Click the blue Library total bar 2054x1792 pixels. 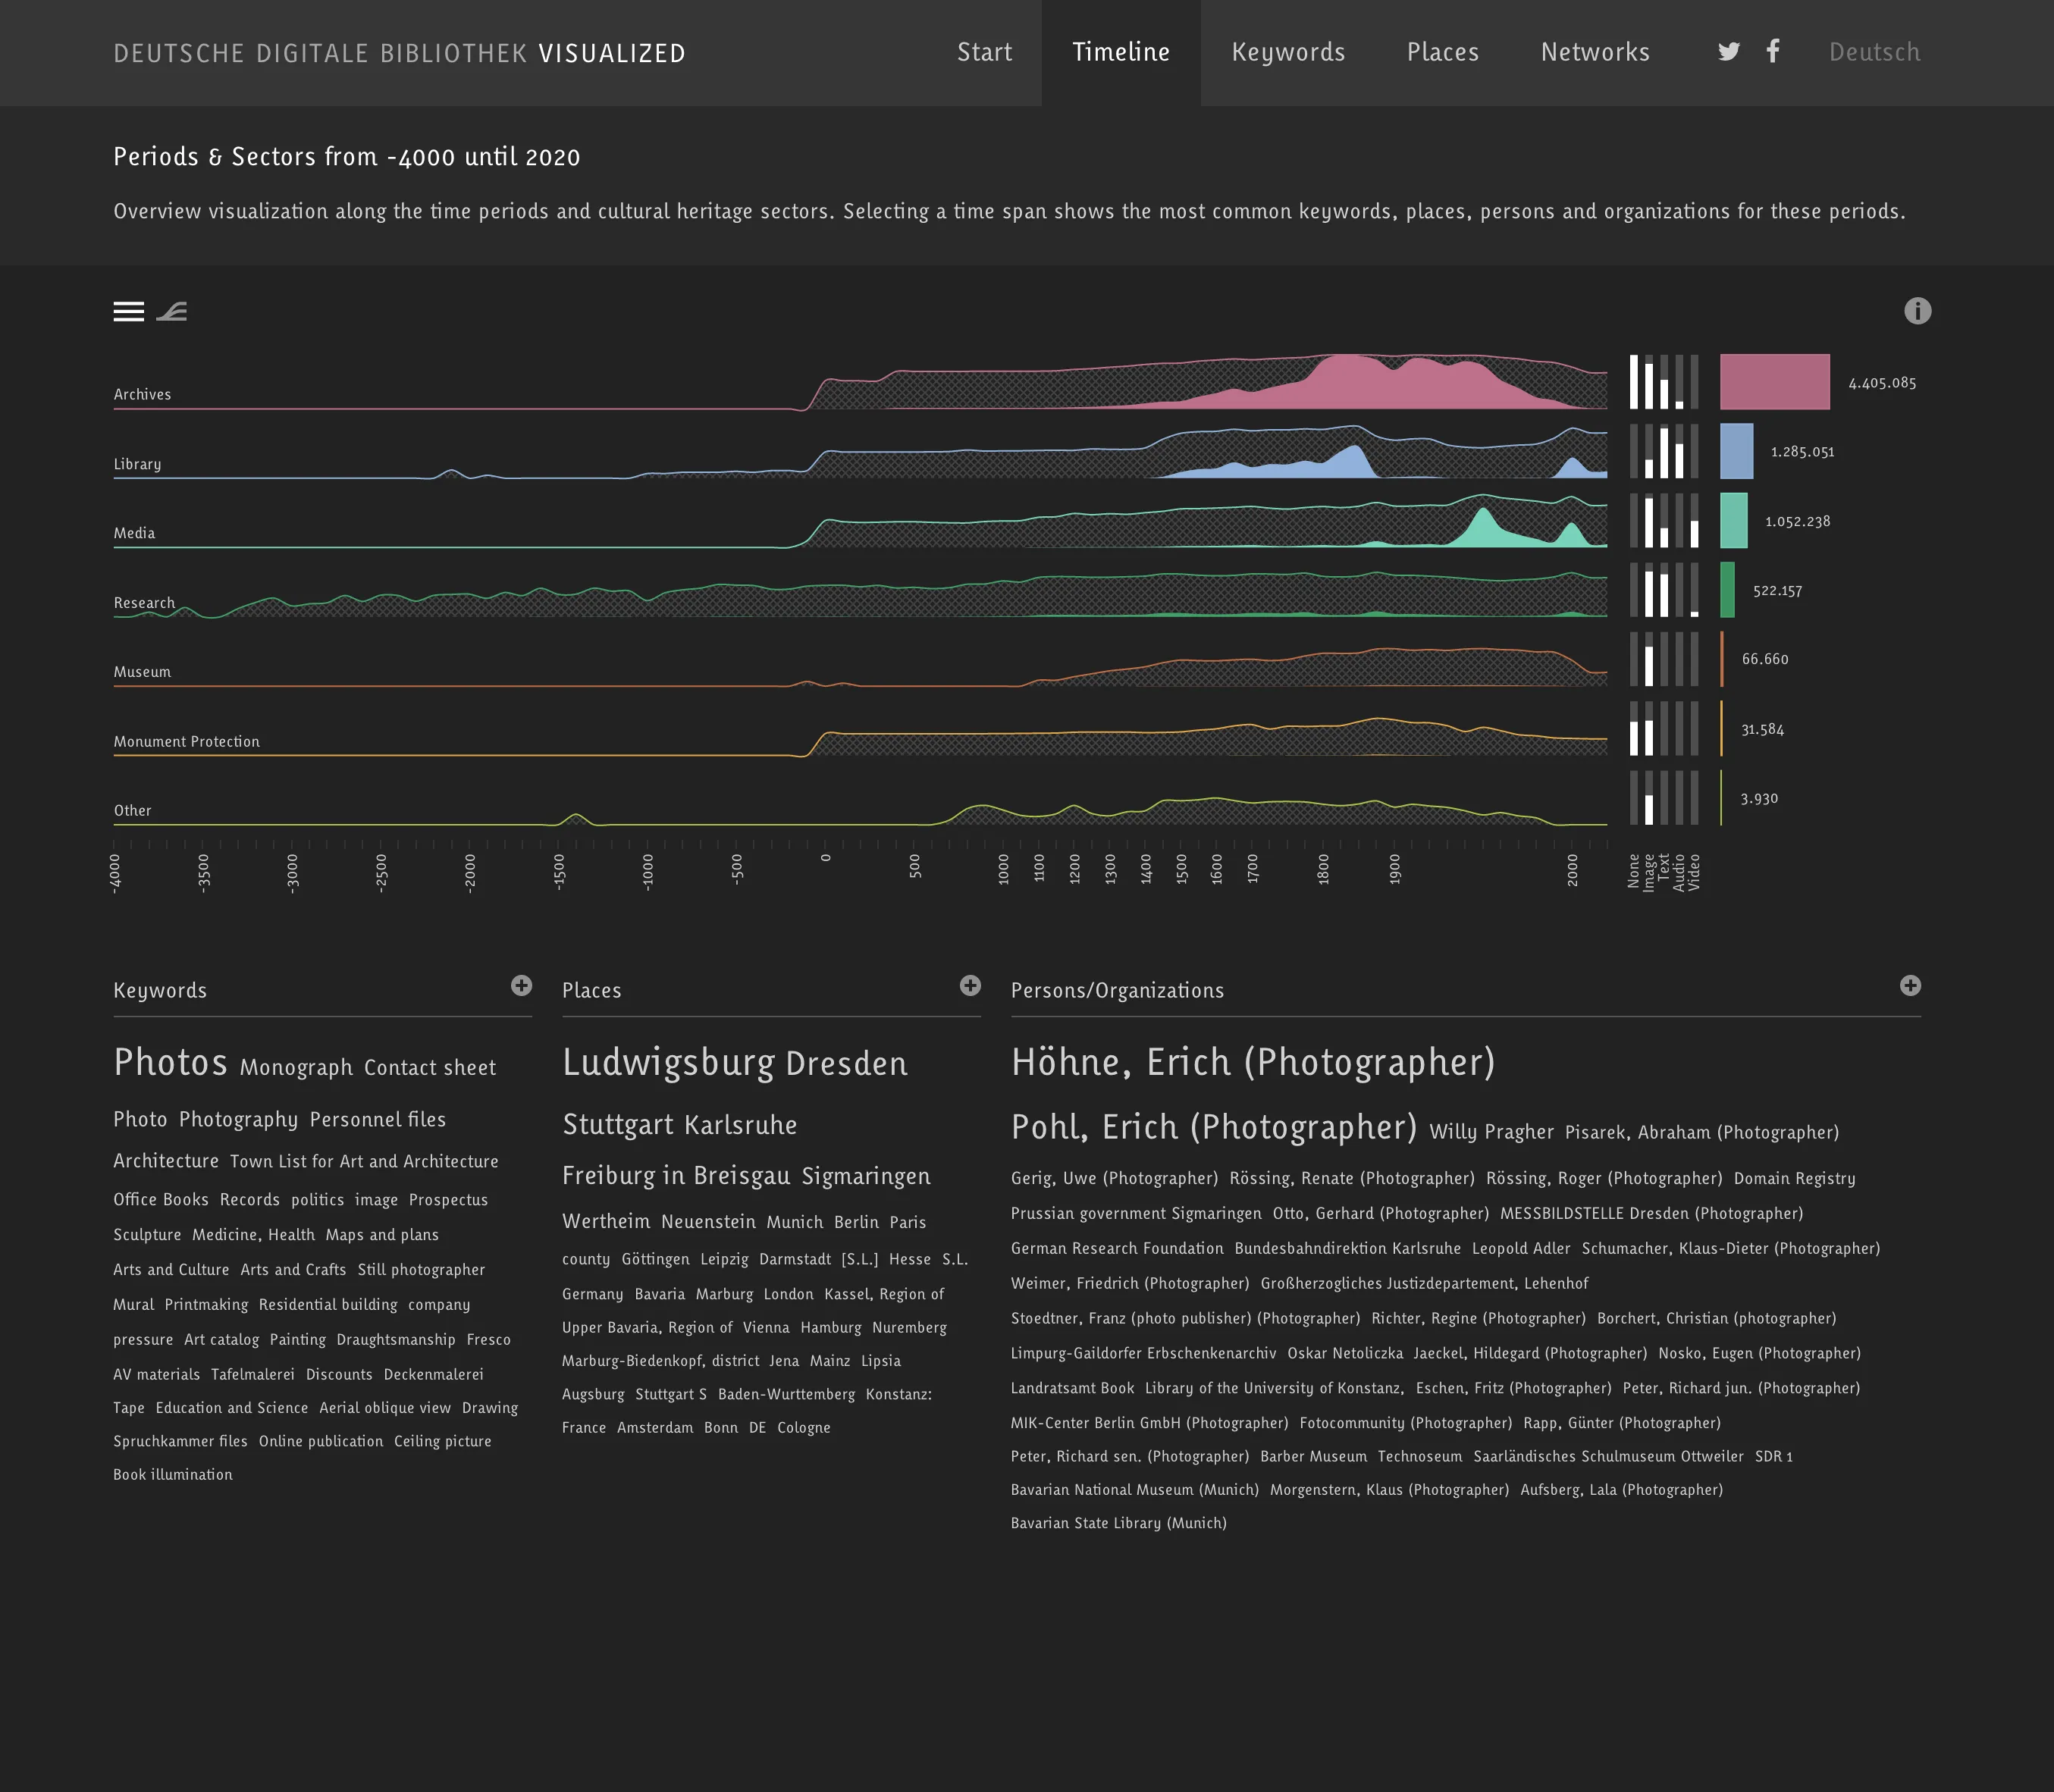1736,451
